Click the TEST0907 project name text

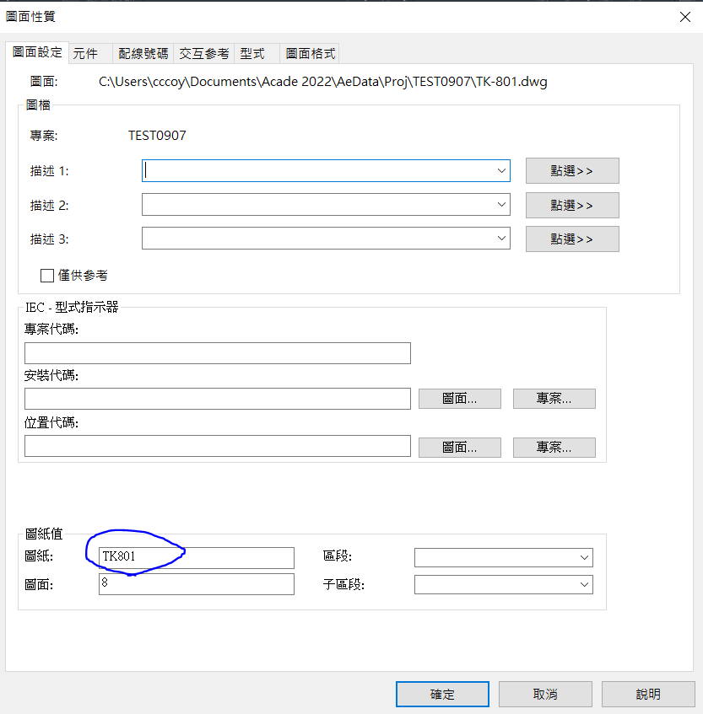157,136
